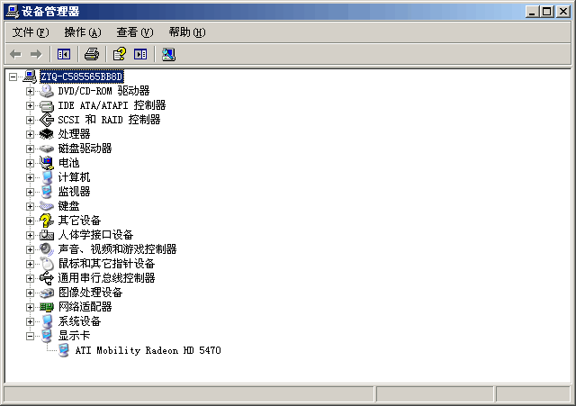Click the USB icon for 通用串行总线控制器
This screenshot has height=406, width=576.
click(x=47, y=278)
